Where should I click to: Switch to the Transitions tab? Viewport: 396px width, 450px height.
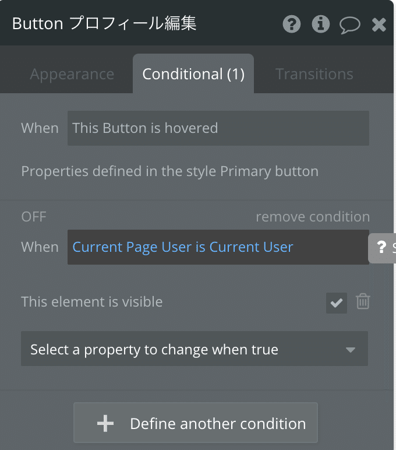(x=314, y=74)
